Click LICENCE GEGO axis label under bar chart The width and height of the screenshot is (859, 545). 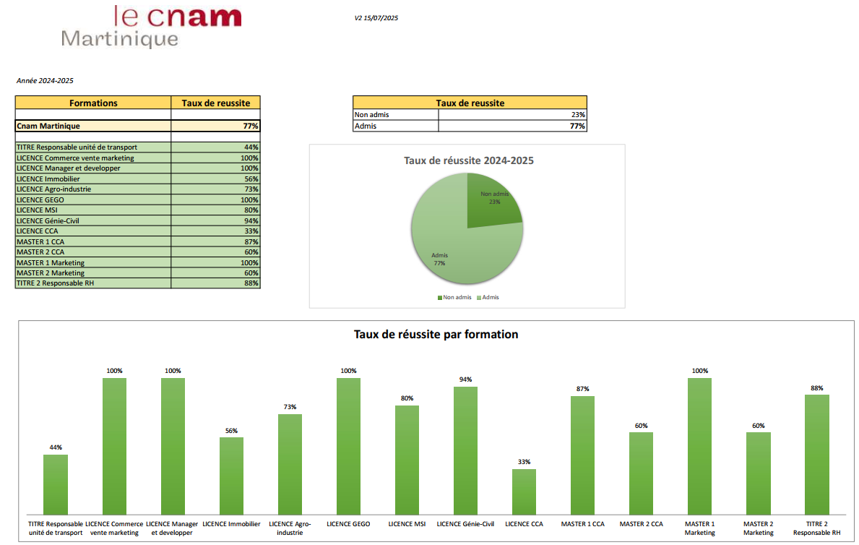pos(348,524)
